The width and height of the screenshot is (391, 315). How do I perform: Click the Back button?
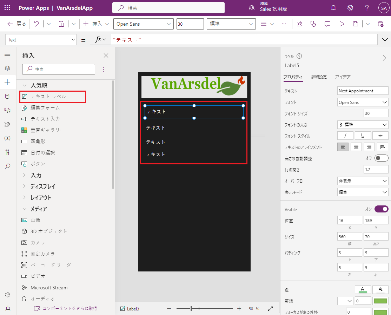(17, 24)
